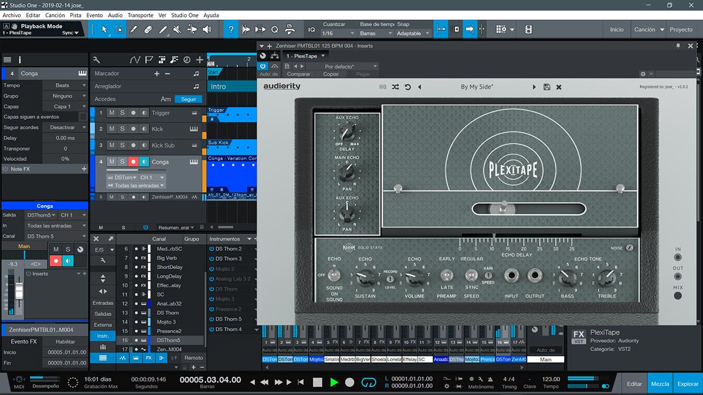Open the Capas 'Capa 1' dropdown
Viewport: 703px width, 395px height.
[64, 107]
